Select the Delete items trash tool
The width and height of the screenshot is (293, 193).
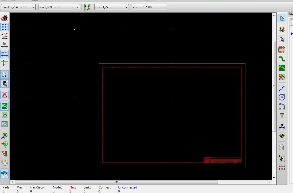click(x=282, y=147)
